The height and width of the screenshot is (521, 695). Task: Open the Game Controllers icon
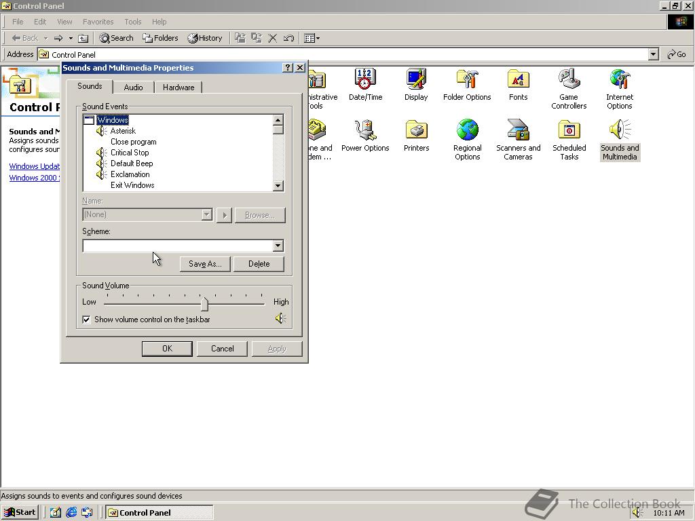(569, 80)
